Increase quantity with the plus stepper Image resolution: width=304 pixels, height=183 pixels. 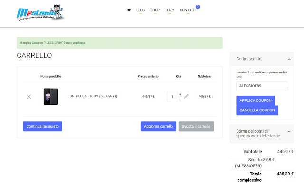click(x=180, y=94)
